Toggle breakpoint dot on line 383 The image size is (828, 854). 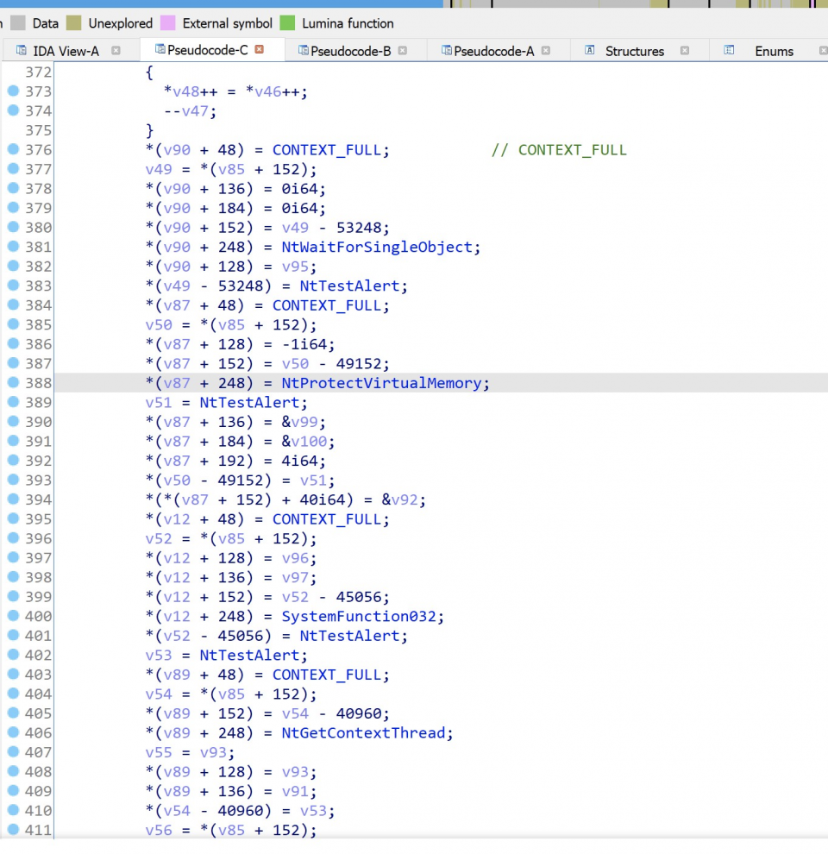[14, 285]
